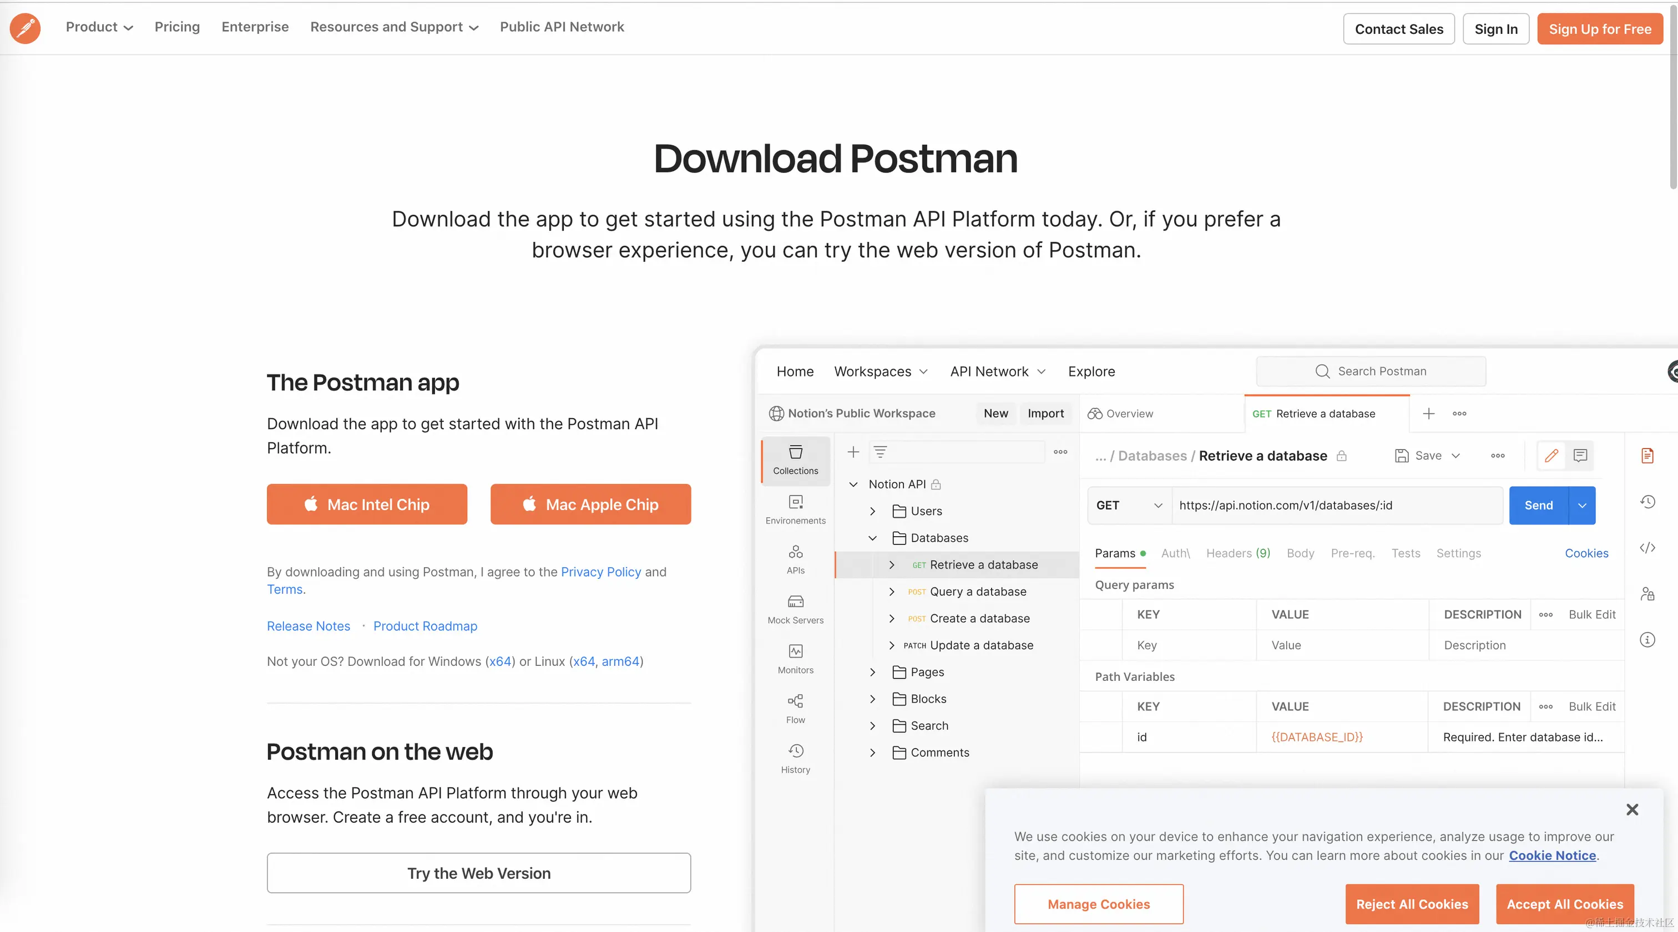Switch to Settings request tab
Viewport: 1678px width, 932px height.
pos(1458,553)
